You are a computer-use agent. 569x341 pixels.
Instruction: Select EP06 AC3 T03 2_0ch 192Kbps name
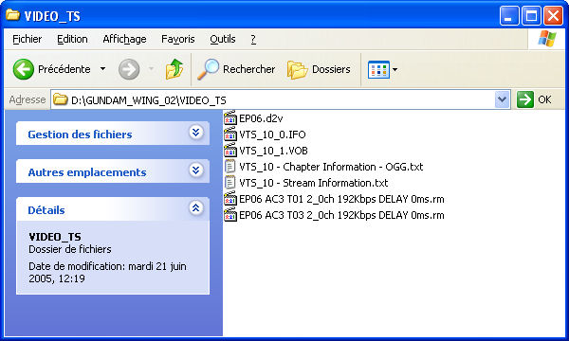click(341, 215)
